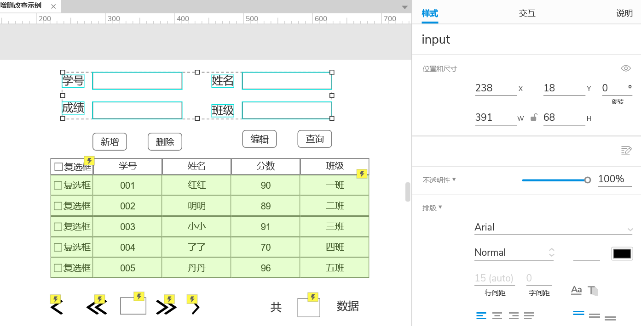This screenshot has width=641, height=326.
Task: Expand the 不透明性 opacity options arrow
Action: click(x=454, y=180)
